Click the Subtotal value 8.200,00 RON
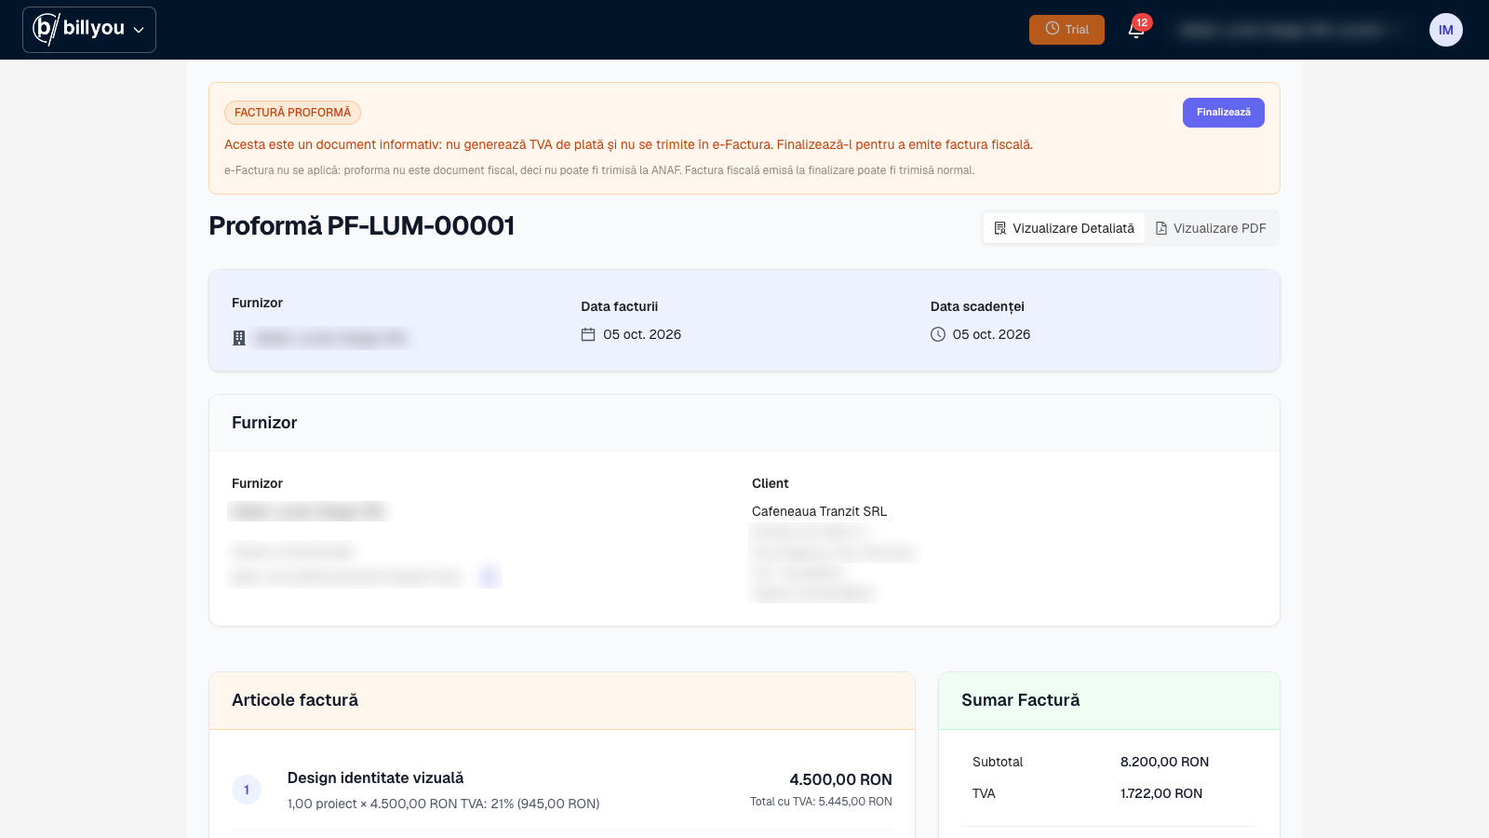This screenshot has width=1489, height=838. pos(1164,762)
